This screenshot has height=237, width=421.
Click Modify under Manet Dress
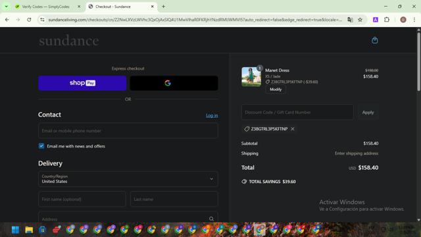[x=276, y=90]
